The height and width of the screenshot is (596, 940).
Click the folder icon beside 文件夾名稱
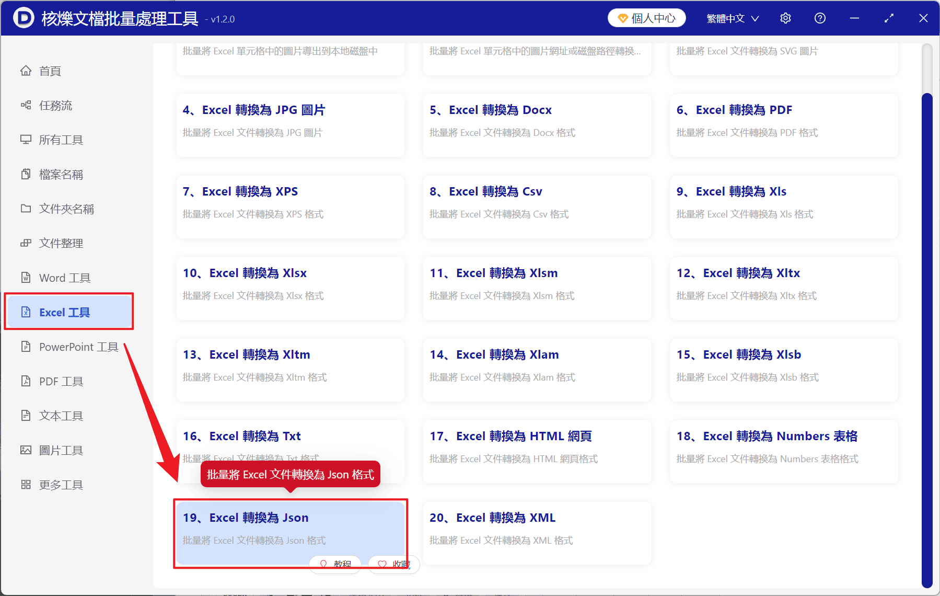click(x=26, y=209)
